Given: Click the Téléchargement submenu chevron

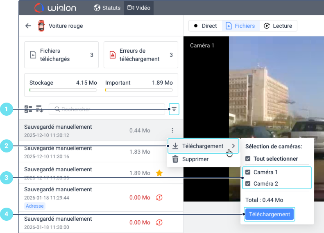Looking at the screenshot, I should [x=233, y=146].
